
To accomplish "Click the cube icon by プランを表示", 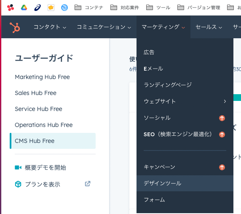I will coord(18,184).
